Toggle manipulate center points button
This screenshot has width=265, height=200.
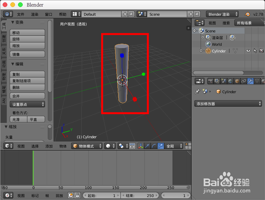point(132,146)
